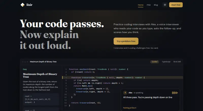Click the line 13 return traverse(root, 0) code

click(x=86, y=103)
